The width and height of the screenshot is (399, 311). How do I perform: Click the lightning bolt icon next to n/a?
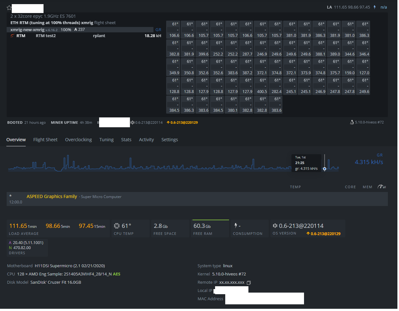(x=375, y=7)
